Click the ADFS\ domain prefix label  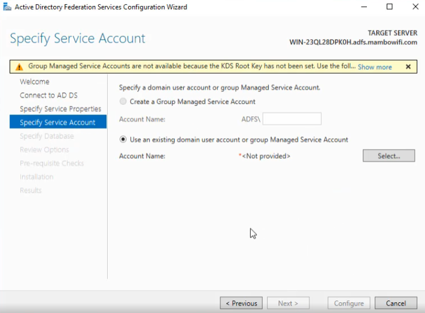[x=251, y=119]
